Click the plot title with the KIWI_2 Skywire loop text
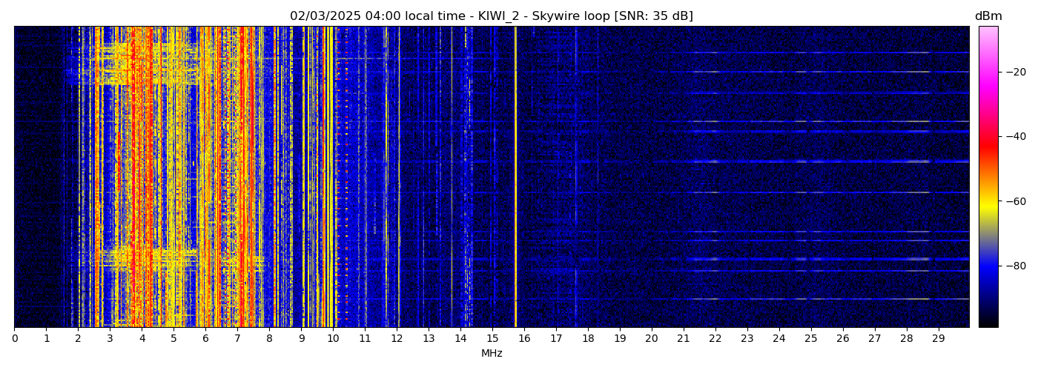Viewport: 1038px width, 370px height. pos(491,16)
